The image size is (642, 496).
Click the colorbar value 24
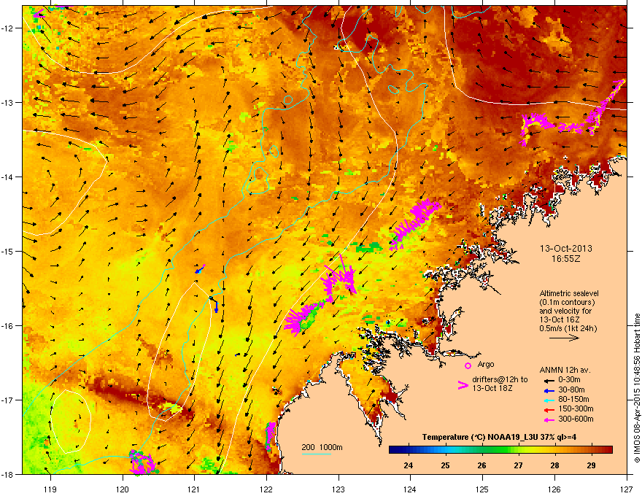(x=409, y=465)
